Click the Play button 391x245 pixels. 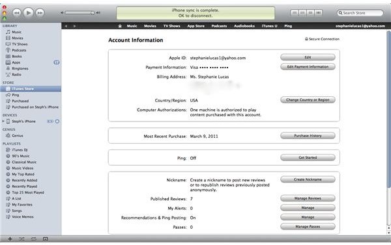[28, 12]
